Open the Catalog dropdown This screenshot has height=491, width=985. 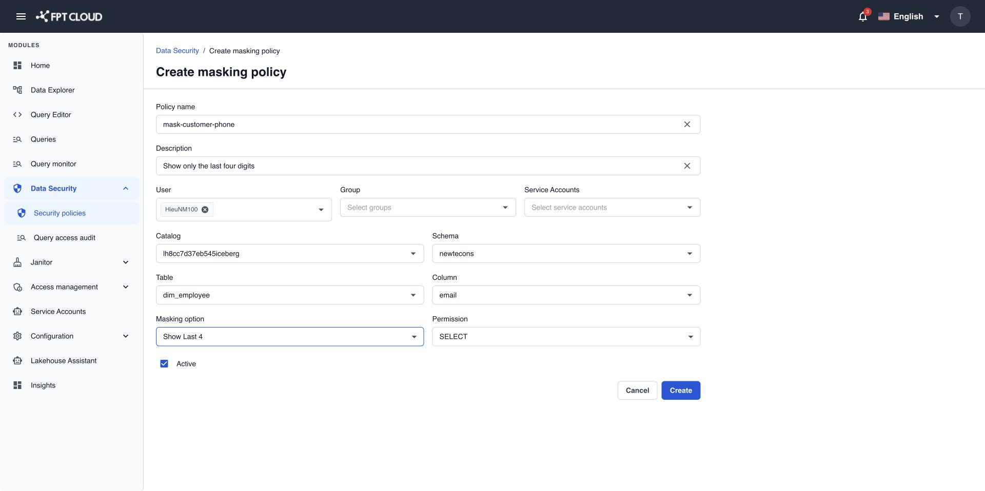tap(290, 254)
